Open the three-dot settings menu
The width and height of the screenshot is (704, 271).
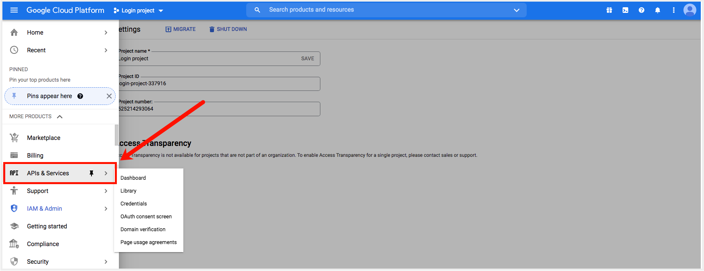(x=674, y=10)
